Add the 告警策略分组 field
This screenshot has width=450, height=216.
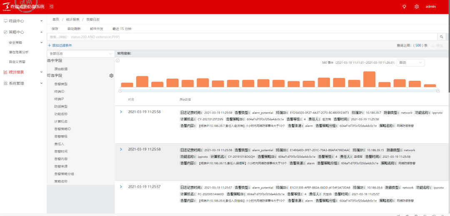[x=64, y=174]
